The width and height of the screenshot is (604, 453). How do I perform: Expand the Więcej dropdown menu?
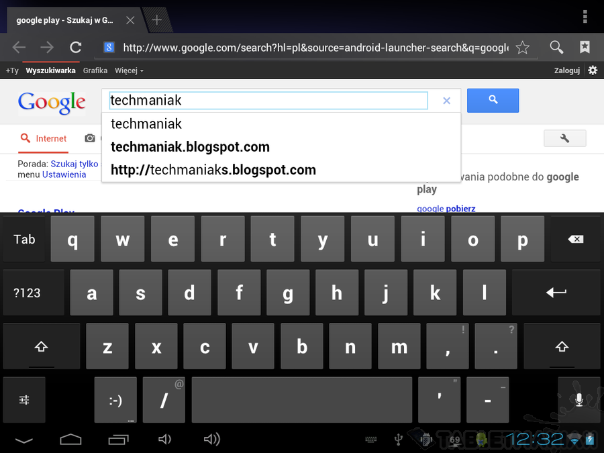[x=129, y=70]
